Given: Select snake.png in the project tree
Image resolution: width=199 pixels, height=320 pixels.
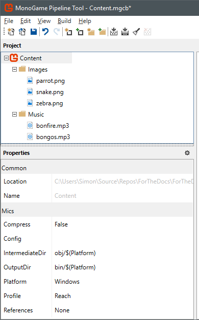Looking at the screenshot, I should tap(50, 92).
